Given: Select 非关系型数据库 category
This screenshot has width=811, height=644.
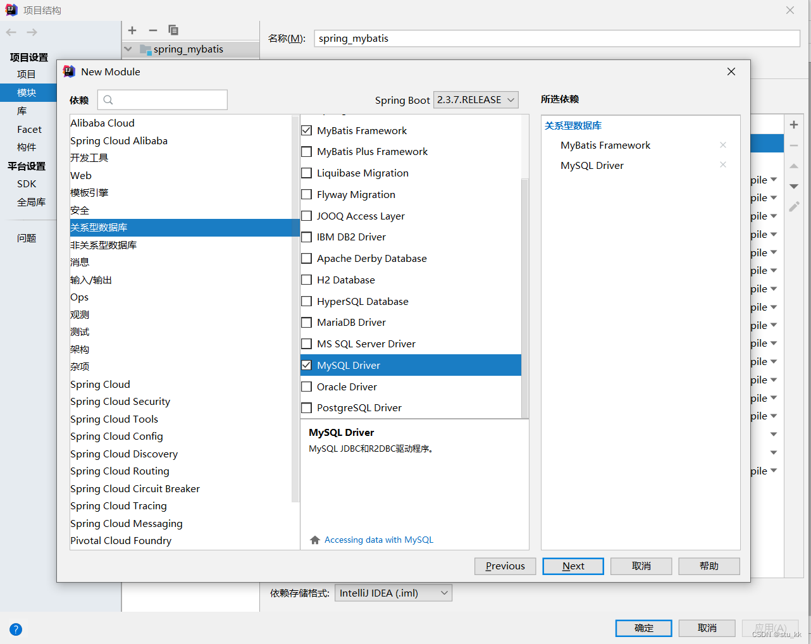Looking at the screenshot, I should pos(103,245).
